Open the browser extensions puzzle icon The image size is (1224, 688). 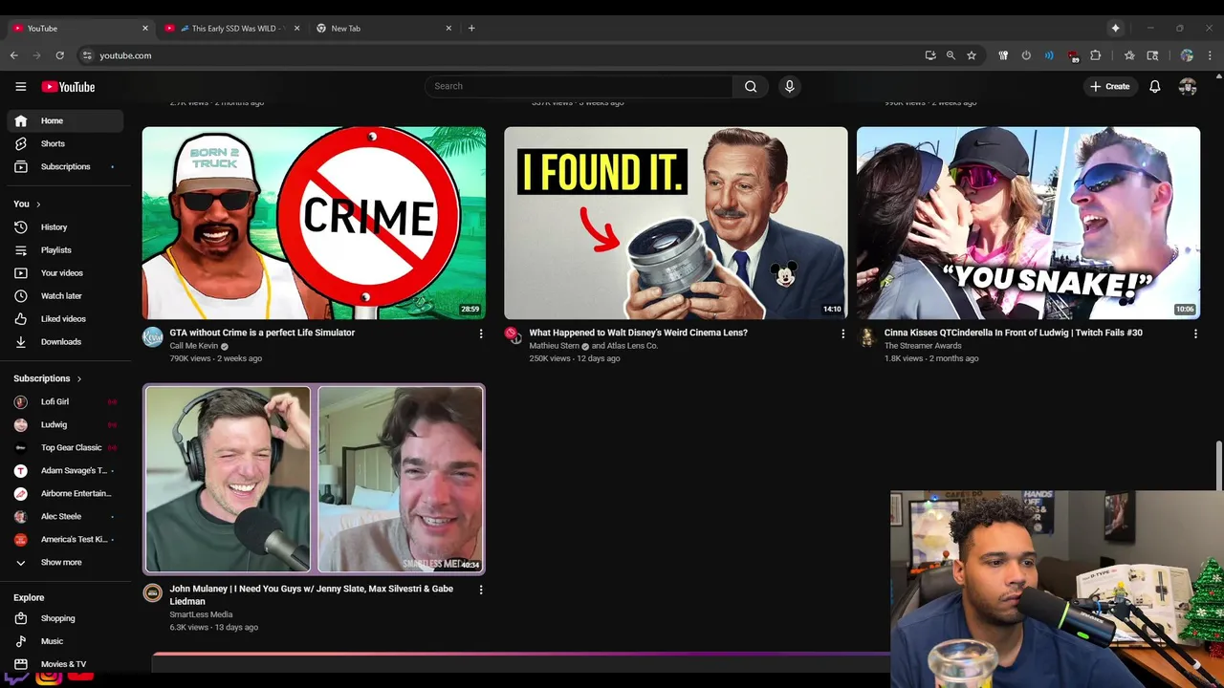pyautogui.click(x=1096, y=55)
